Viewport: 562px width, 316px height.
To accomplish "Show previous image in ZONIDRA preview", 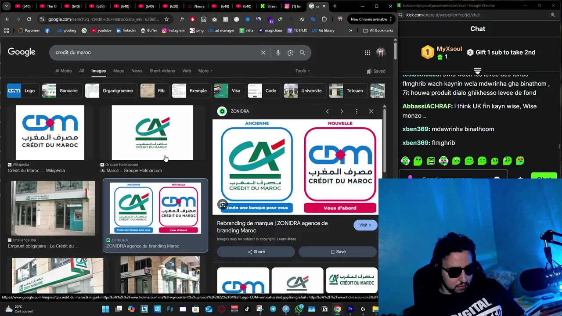I will [x=327, y=111].
